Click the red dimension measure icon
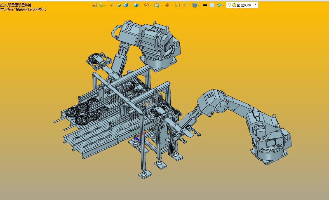The image size is (329, 200). (184, 5)
